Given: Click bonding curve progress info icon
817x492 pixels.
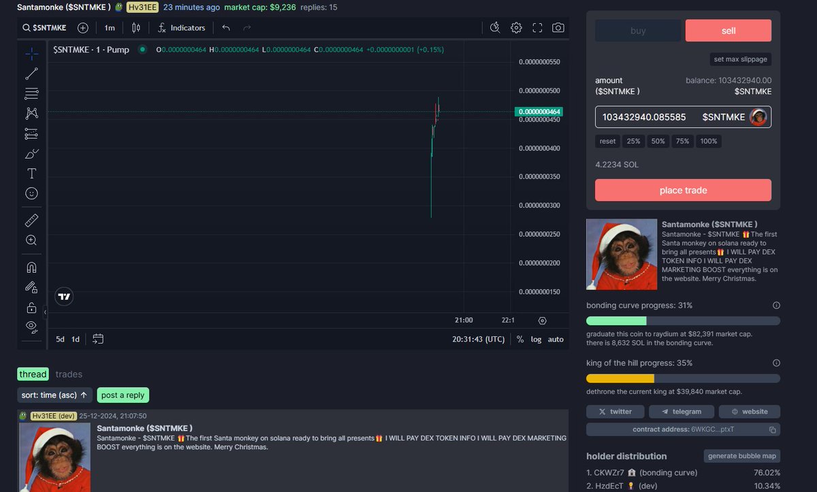Looking at the screenshot, I should [776, 306].
